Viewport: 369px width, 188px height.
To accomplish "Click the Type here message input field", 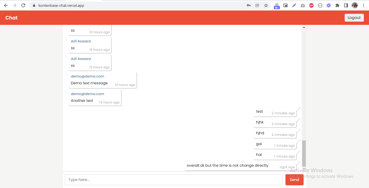I will [174, 179].
